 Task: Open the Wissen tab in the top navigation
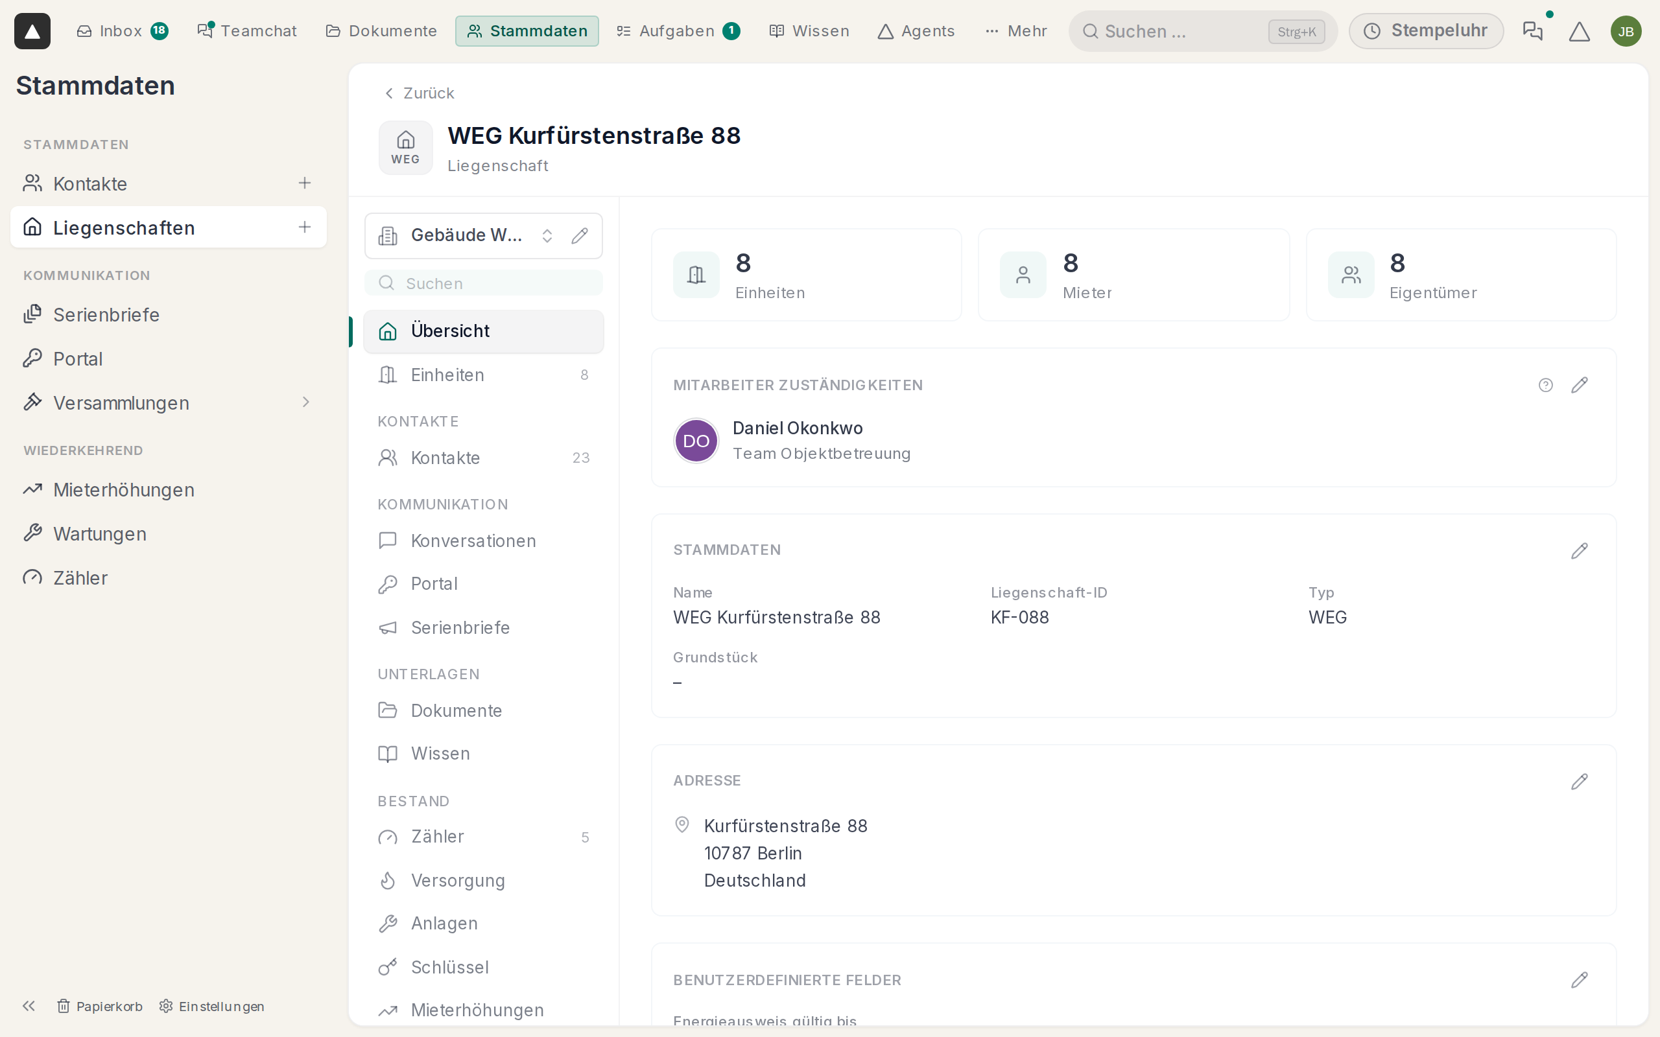coord(809,31)
